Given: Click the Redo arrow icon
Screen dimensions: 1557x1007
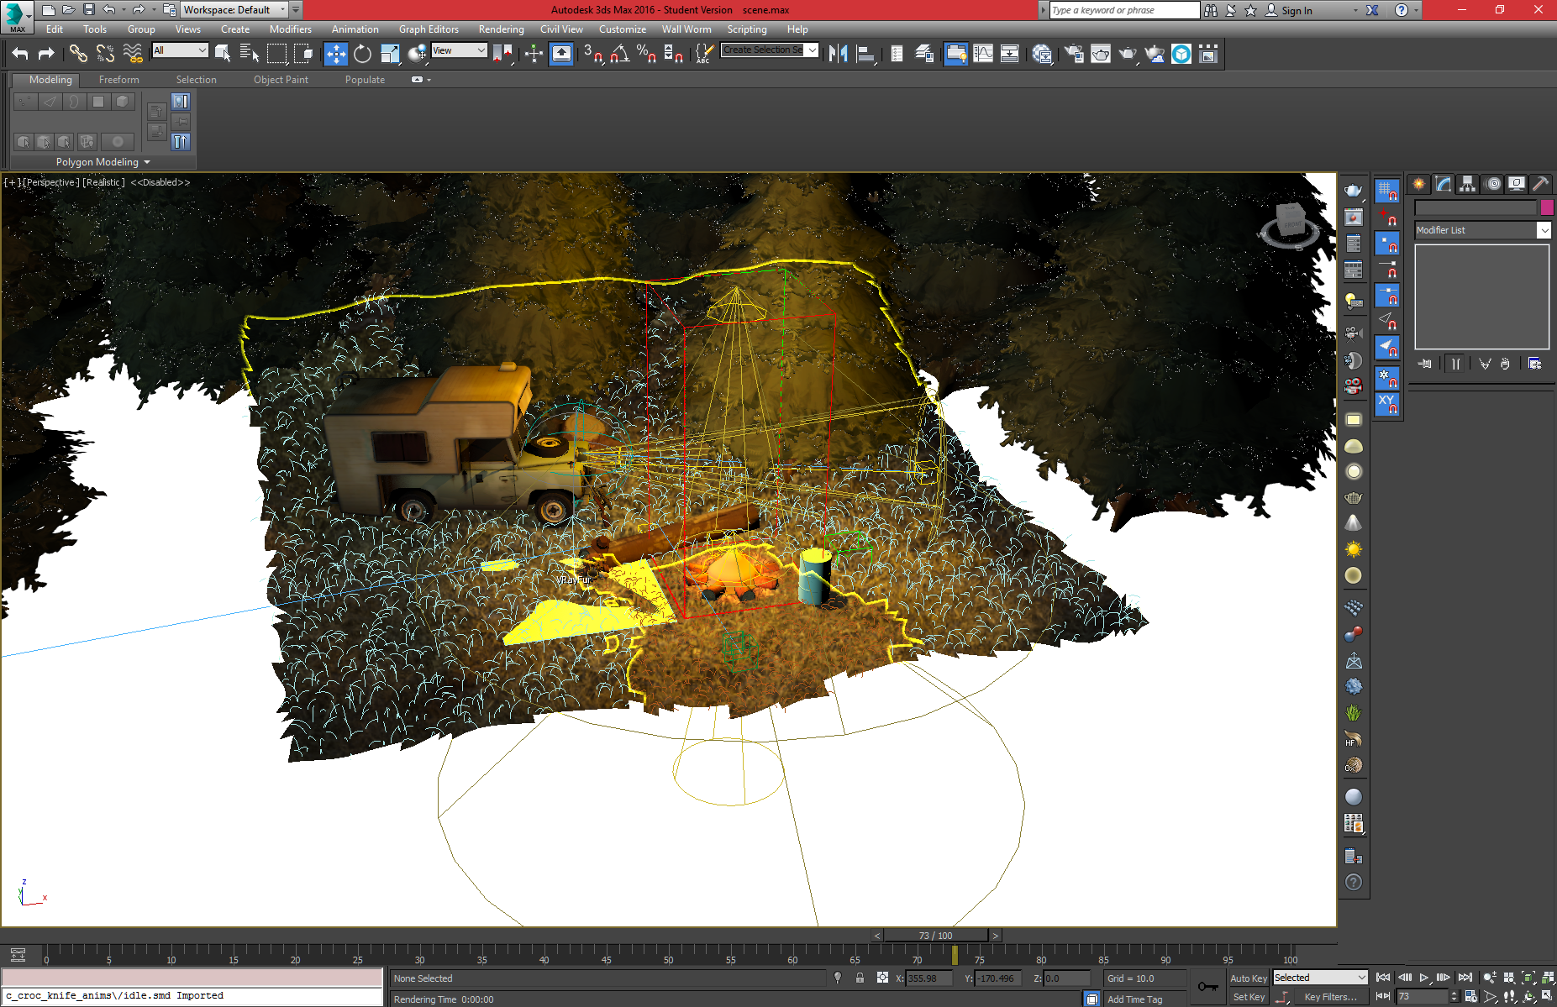Looking at the screenshot, I should [46, 55].
